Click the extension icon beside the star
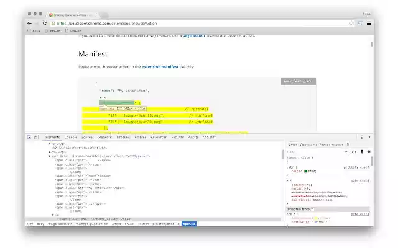Screen dimensions: 398x248 point(361,24)
